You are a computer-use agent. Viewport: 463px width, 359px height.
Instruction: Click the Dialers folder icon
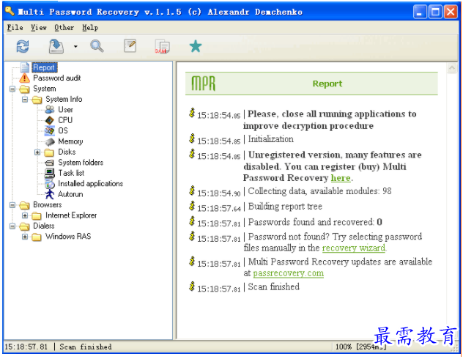coord(24,226)
